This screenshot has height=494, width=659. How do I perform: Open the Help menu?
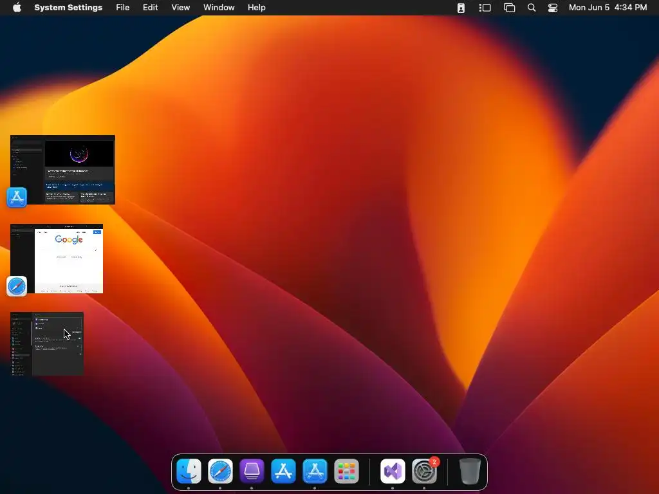click(x=256, y=8)
